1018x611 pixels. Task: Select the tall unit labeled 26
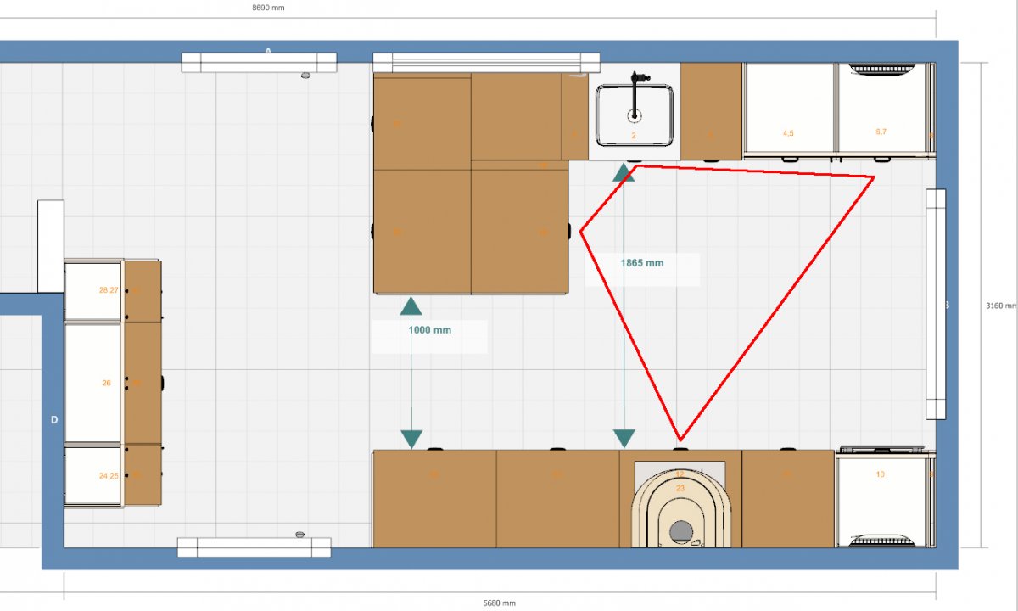(93, 383)
